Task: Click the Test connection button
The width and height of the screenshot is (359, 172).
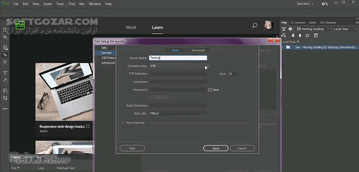Action: pos(159,98)
